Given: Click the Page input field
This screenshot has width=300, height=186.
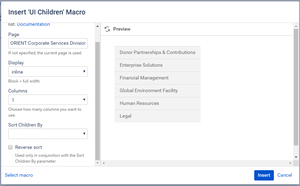Looking at the screenshot, I should [48, 43].
